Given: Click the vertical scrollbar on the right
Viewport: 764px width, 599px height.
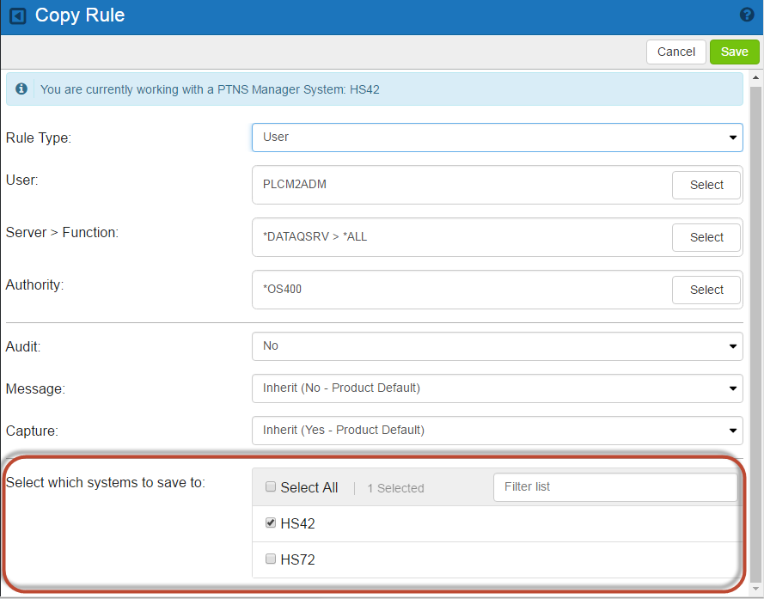Looking at the screenshot, I should pos(756,327).
